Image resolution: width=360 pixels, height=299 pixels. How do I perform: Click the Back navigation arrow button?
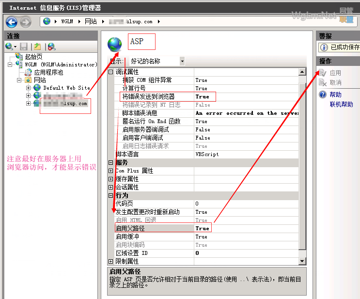pyautogui.click(x=12, y=22)
